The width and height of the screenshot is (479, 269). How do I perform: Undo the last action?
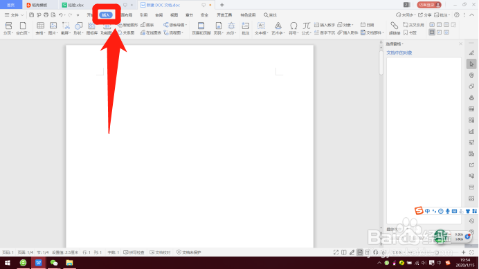coord(61,15)
